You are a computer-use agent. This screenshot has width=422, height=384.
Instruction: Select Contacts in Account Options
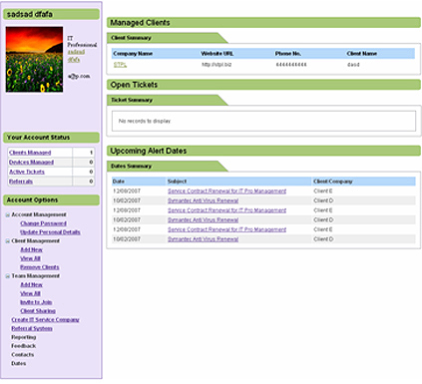point(23,355)
